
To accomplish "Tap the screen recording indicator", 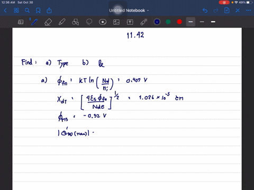I will coord(224,3).
